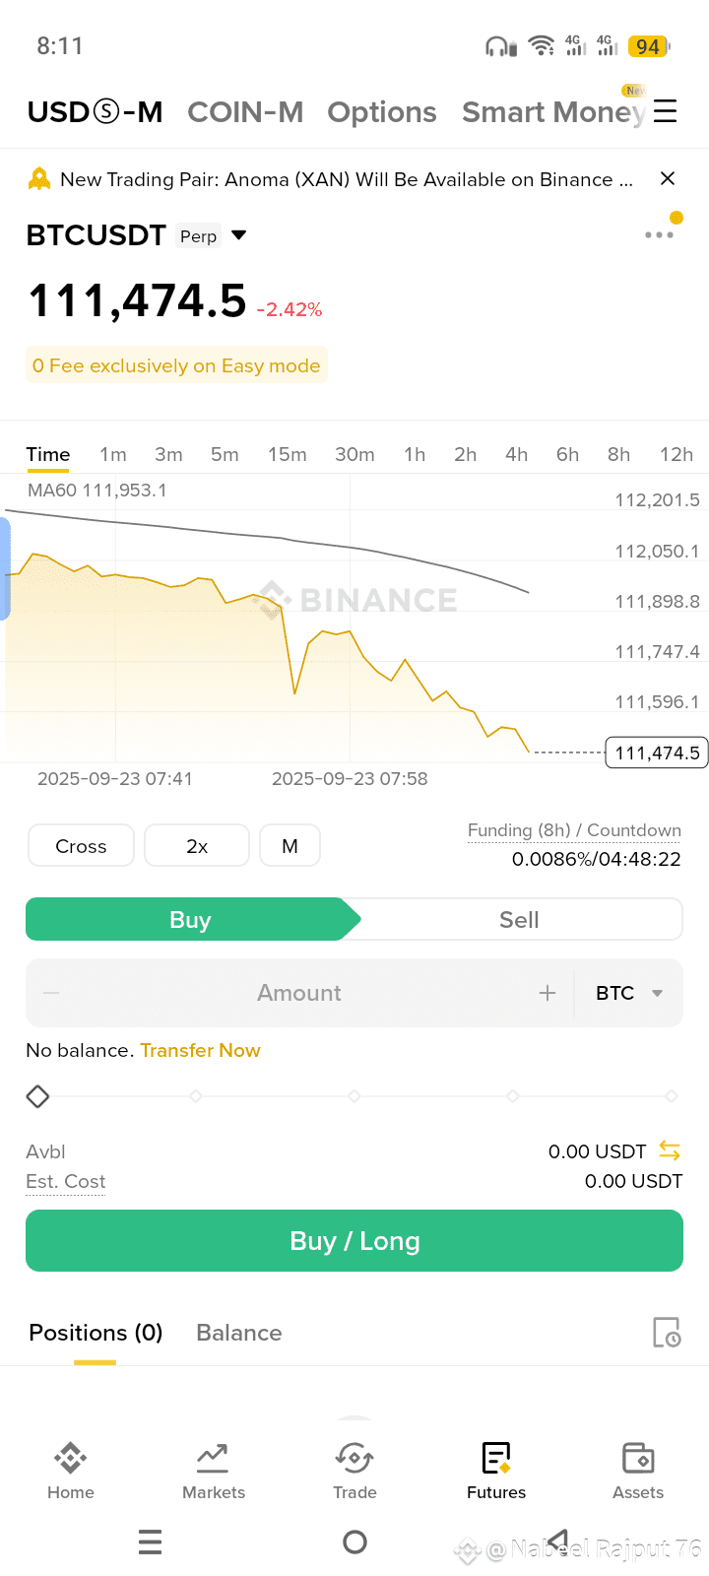Dismiss the Anoma new trading pair announcement
The height and width of the screenshot is (1576, 709).
click(668, 178)
